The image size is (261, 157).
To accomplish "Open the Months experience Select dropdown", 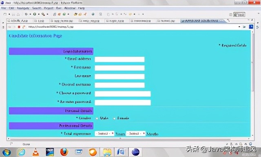I will [136, 134].
